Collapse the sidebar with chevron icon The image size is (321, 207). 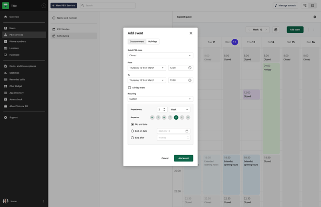(x=44, y=6)
